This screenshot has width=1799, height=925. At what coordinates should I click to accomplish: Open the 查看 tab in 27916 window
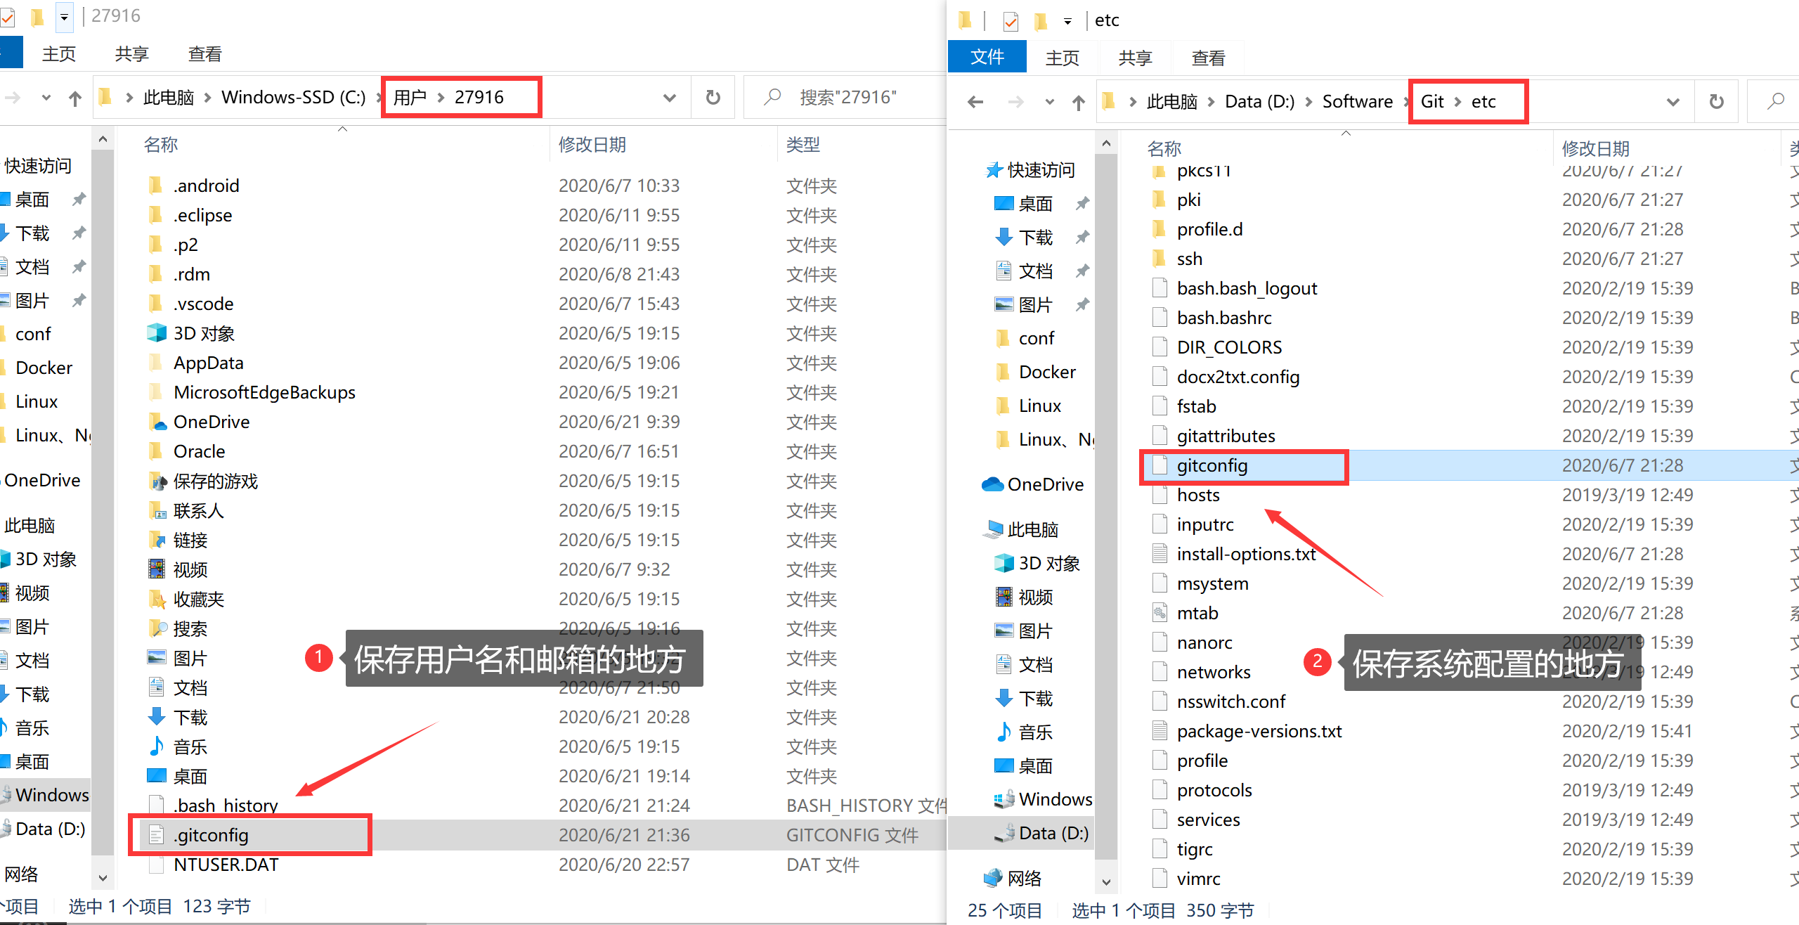click(204, 54)
